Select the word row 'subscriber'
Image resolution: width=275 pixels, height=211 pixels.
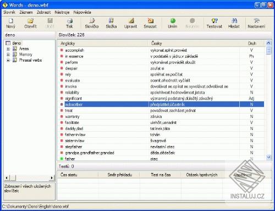click(161, 104)
